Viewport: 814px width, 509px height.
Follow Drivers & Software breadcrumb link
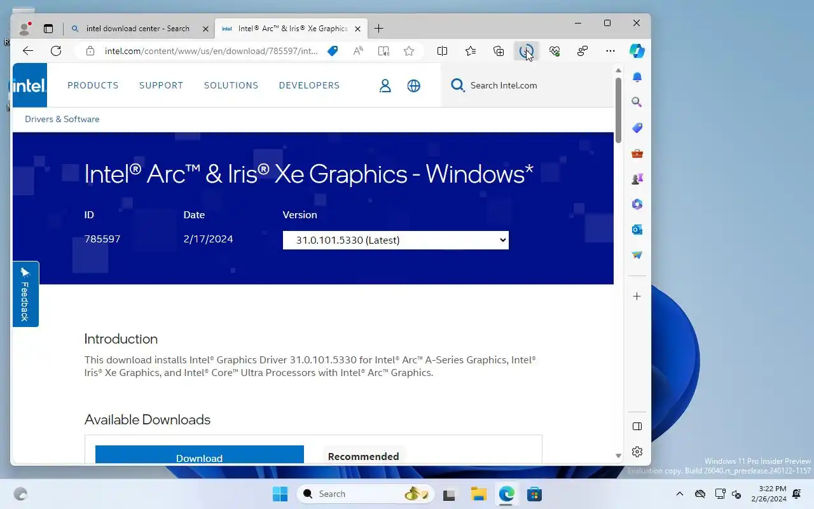coord(62,119)
